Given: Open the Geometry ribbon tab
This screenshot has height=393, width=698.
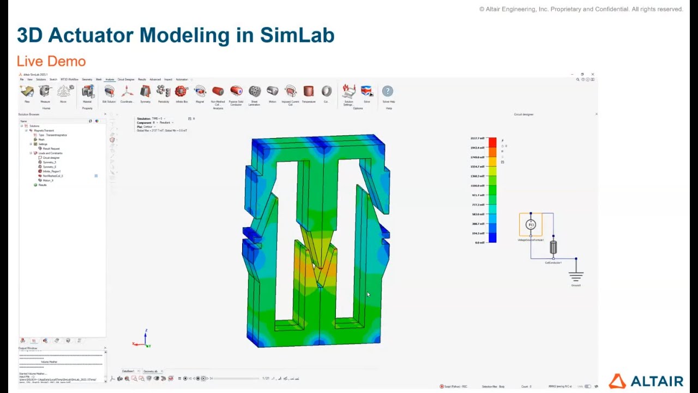Looking at the screenshot, I should pyautogui.click(x=87, y=80).
